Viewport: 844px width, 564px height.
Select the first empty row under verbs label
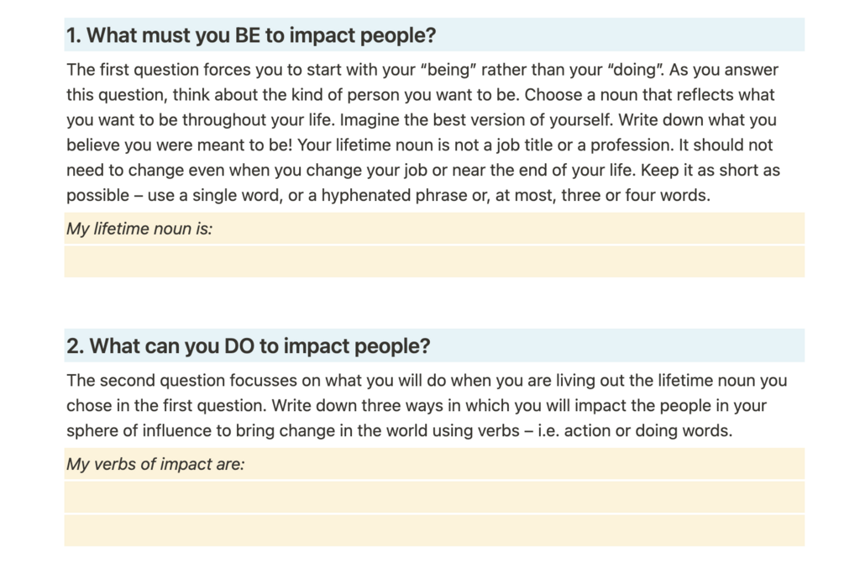[434, 498]
